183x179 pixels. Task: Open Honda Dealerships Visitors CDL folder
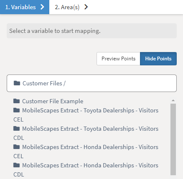click(x=86, y=170)
